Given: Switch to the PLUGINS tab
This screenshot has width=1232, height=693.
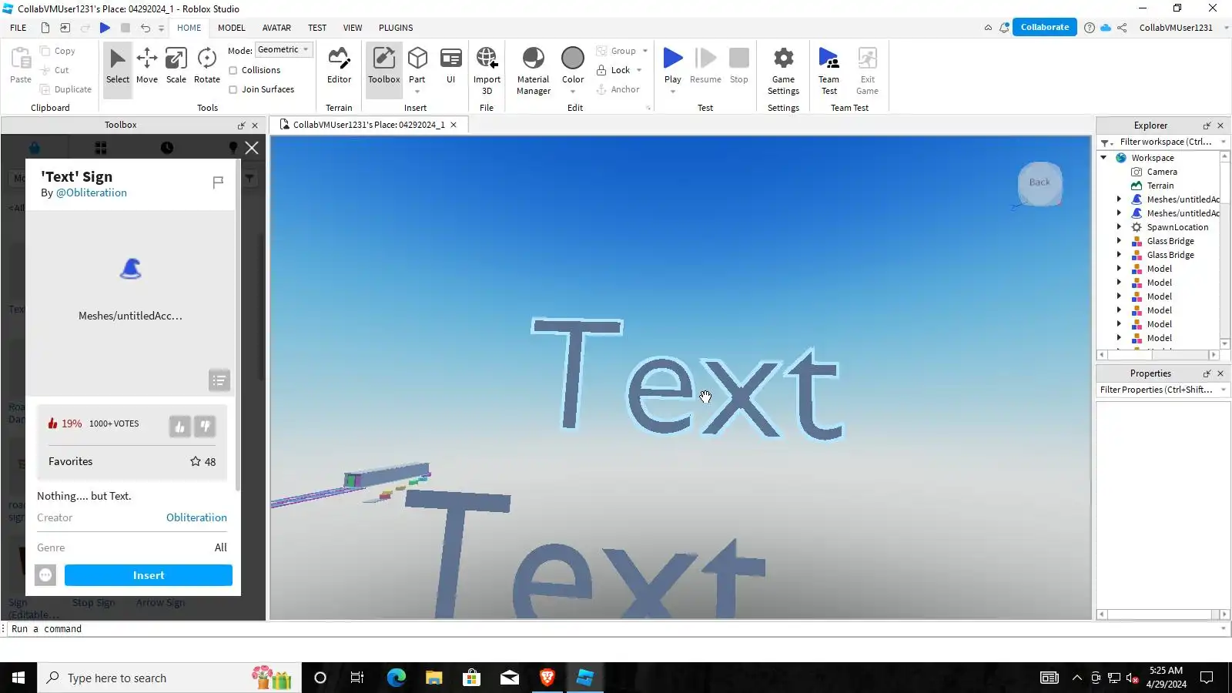Looking at the screenshot, I should 396,28.
